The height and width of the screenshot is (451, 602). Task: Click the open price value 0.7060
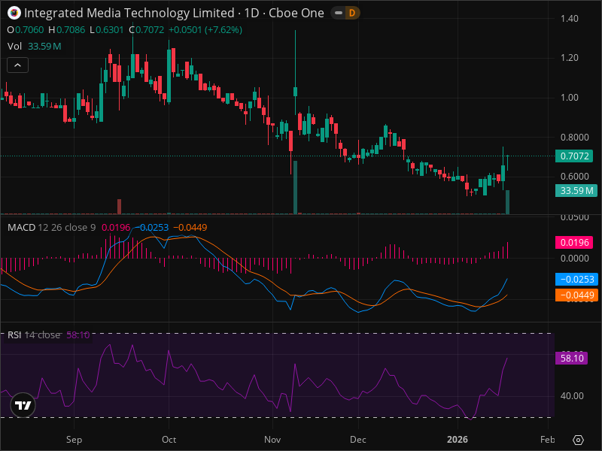pyautogui.click(x=29, y=30)
